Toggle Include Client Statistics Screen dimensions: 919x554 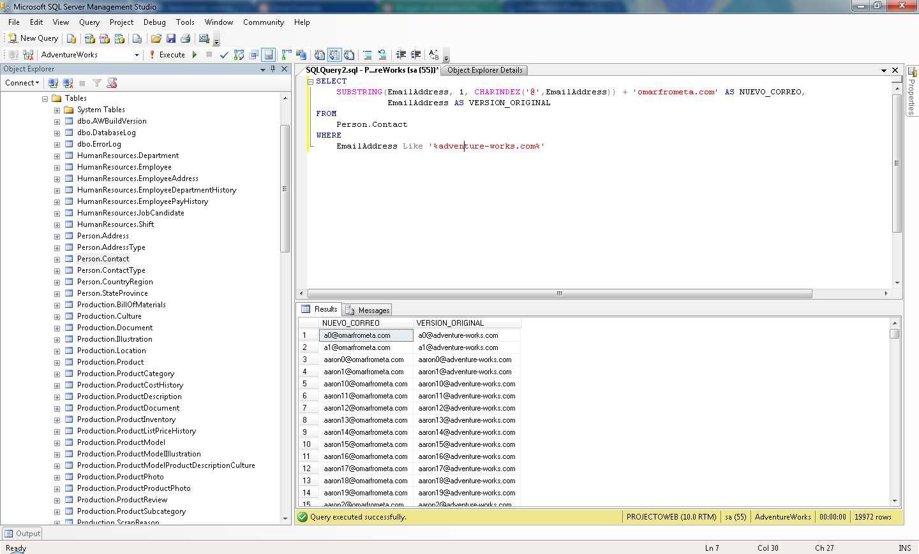(x=301, y=55)
